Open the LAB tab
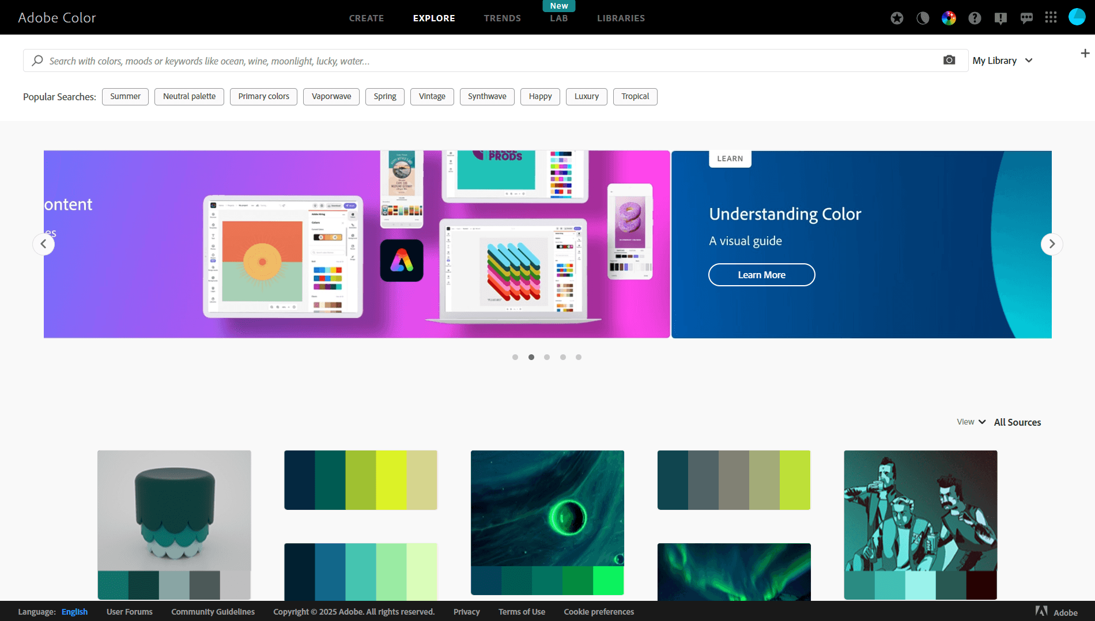The width and height of the screenshot is (1095, 621). [559, 18]
